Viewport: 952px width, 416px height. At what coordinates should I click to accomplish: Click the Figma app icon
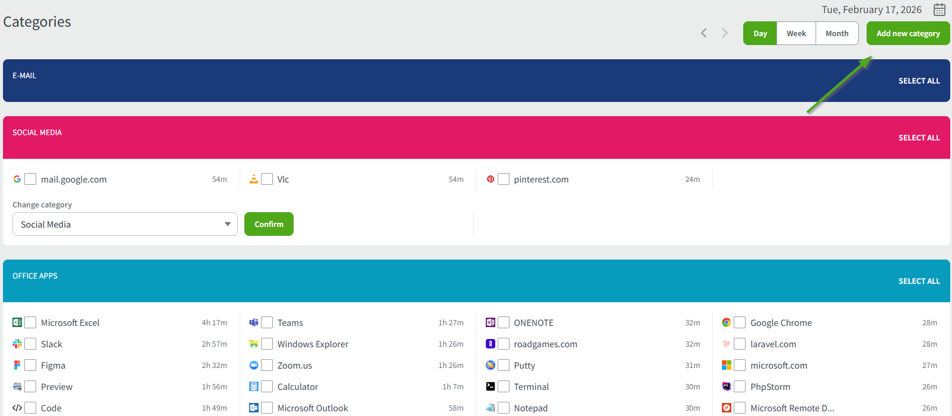[17, 365]
